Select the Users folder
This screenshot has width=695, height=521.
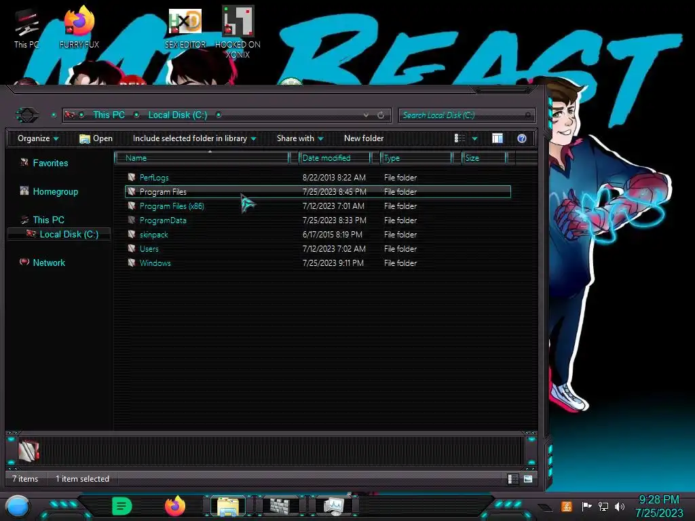point(149,248)
